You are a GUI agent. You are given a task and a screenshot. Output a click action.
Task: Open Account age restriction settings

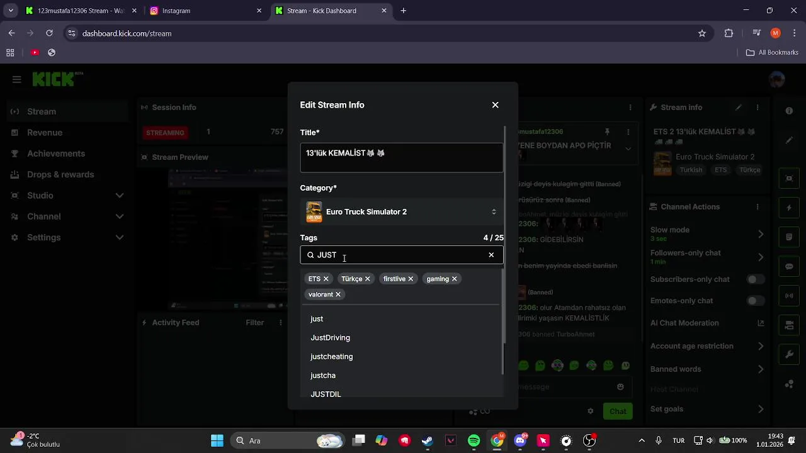pyautogui.click(x=707, y=346)
